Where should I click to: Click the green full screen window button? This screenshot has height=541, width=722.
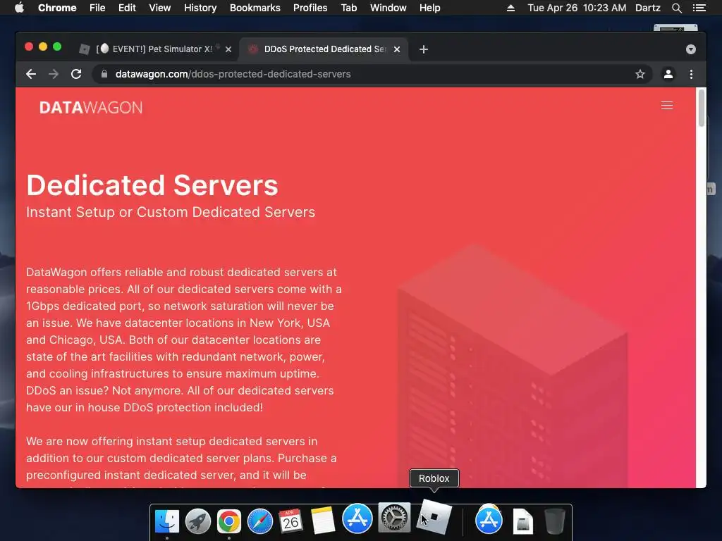coord(57,46)
